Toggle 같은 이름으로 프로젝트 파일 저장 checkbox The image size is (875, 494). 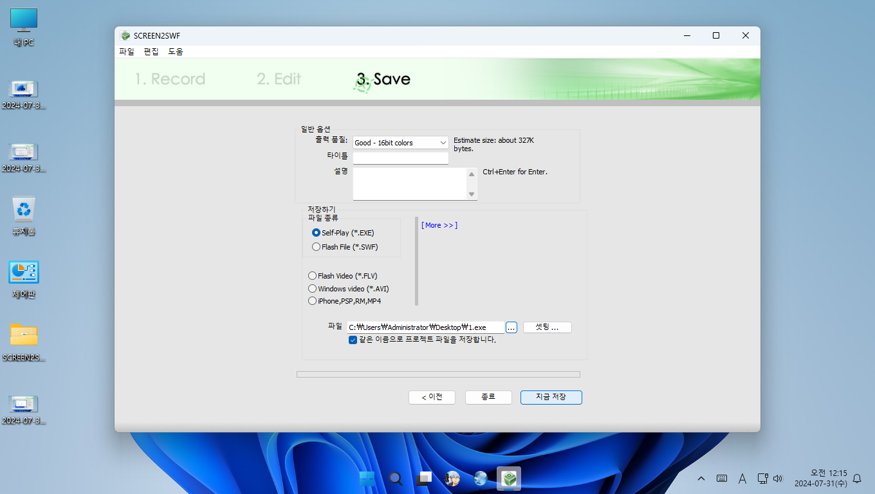tap(353, 340)
